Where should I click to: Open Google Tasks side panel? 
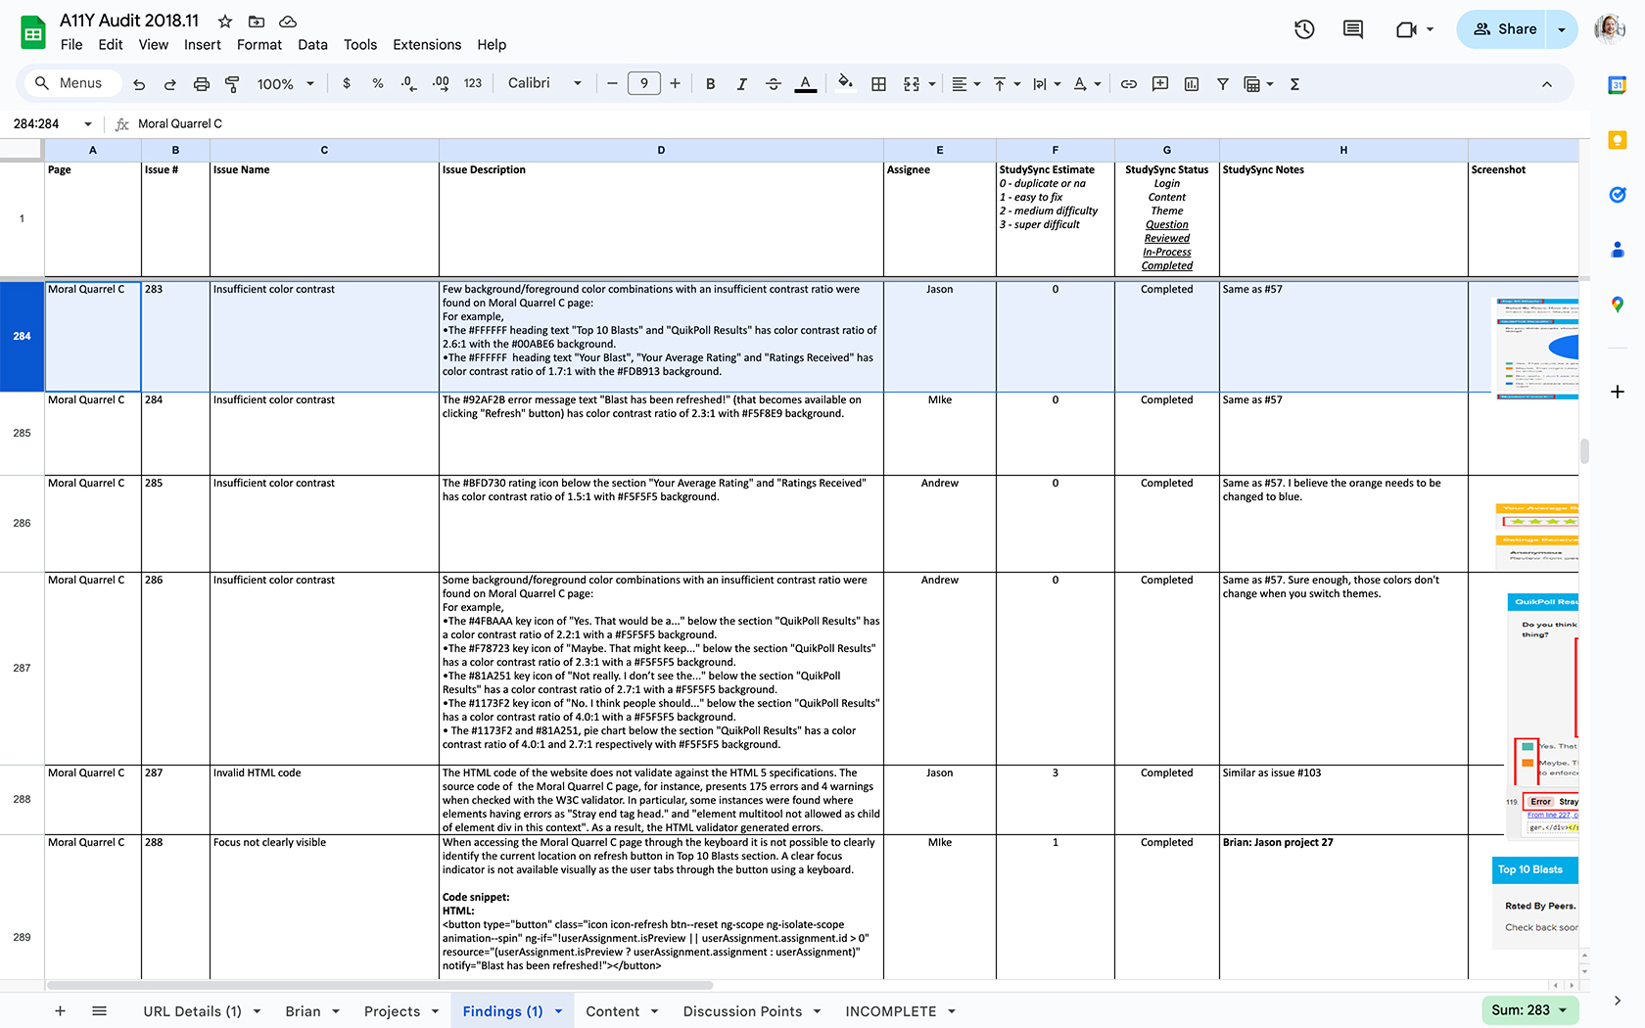[x=1618, y=195]
